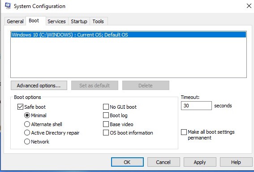
Task: Check Make all boot settings permanent
Action: 184,132
